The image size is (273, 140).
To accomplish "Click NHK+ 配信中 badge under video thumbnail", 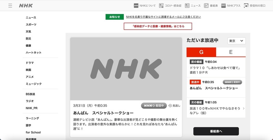I will (154, 106).
